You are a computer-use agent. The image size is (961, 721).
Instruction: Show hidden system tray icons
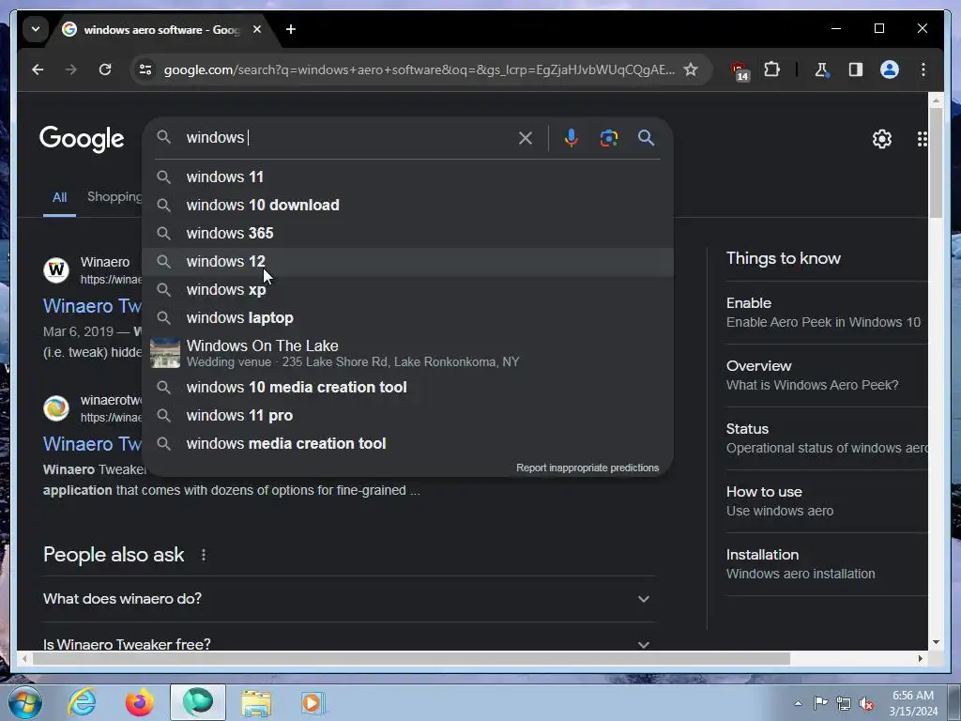coord(798,703)
